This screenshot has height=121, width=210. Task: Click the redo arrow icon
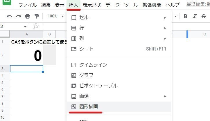coord(19,16)
